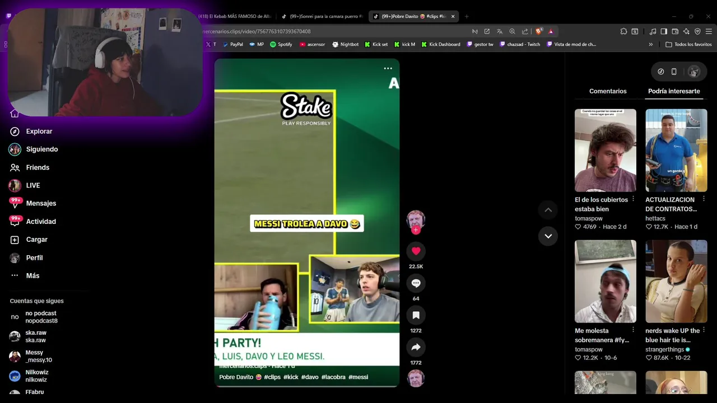The image size is (717, 403).
Task: Click the address bar URL field
Action: (x=336, y=31)
